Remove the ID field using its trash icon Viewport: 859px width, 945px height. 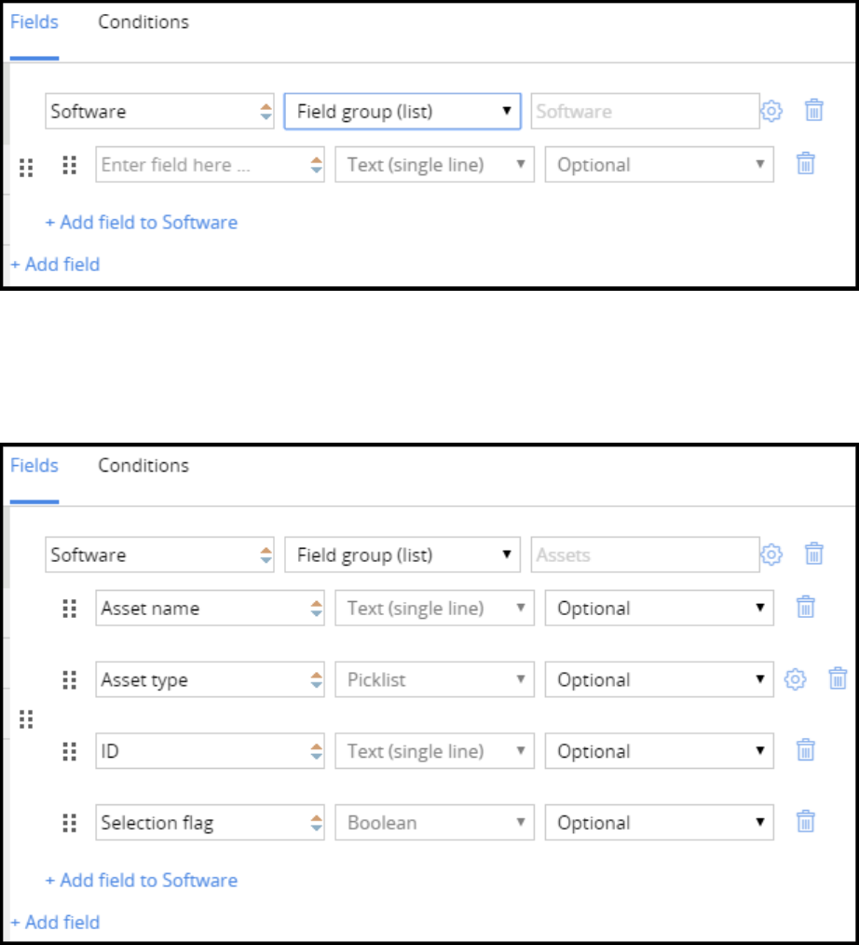[x=806, y=751]
